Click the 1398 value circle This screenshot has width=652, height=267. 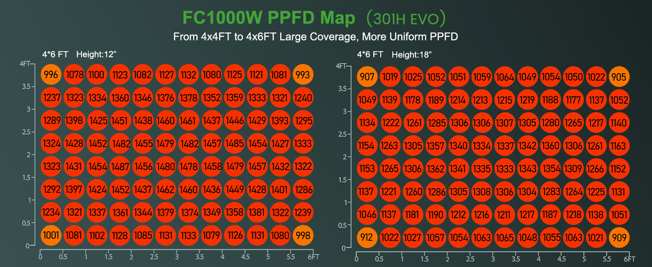74,121
